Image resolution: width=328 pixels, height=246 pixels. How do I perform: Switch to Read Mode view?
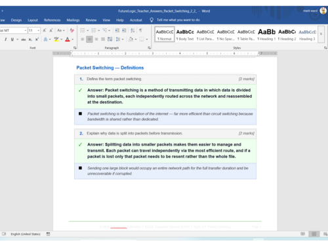pos(302,234)
